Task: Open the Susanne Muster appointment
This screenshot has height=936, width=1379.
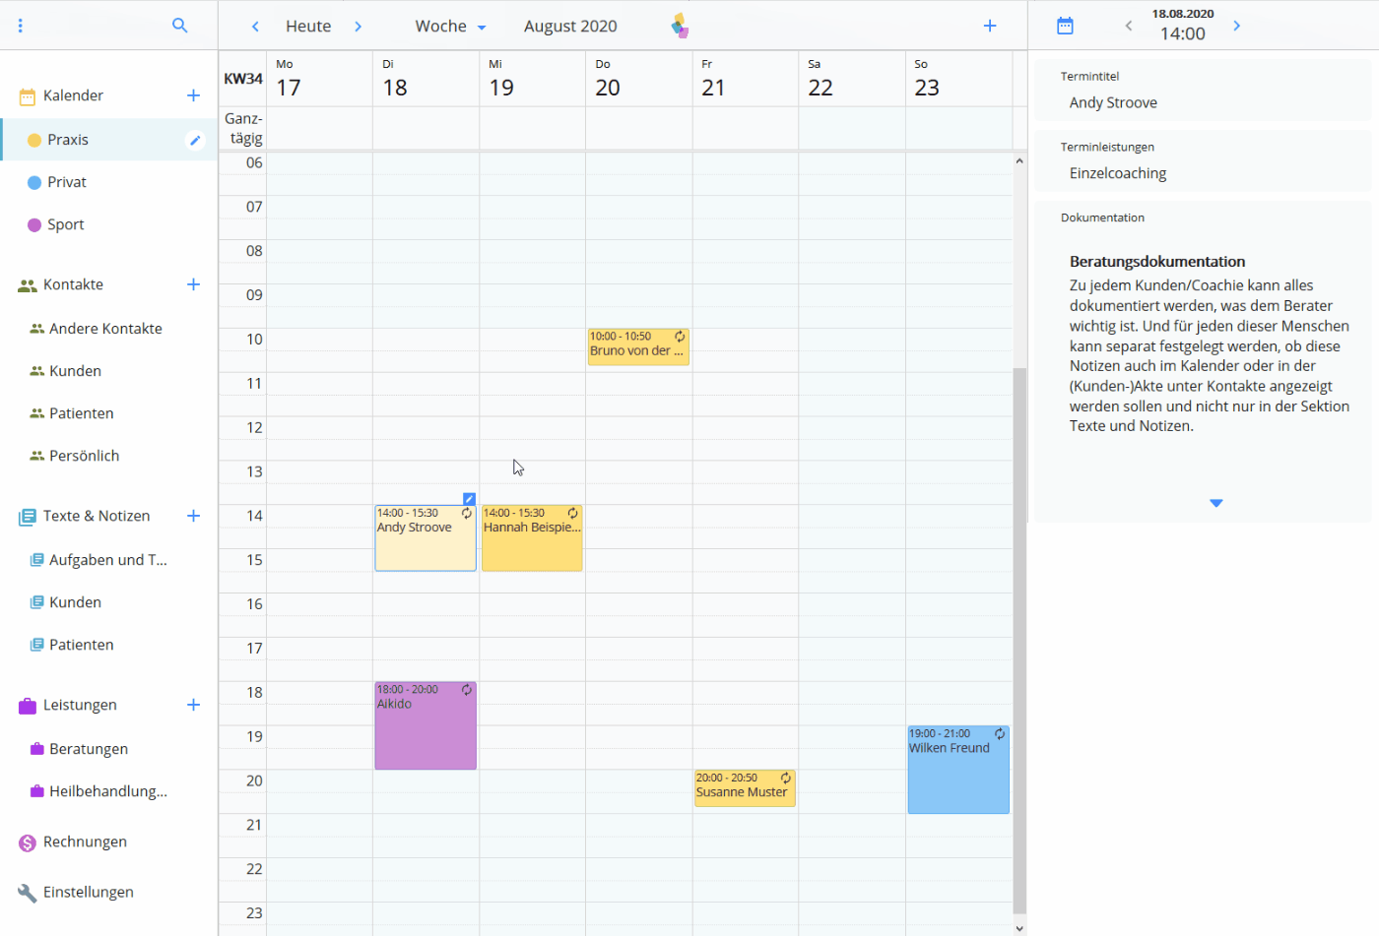Action: click(x=745, y=787)
